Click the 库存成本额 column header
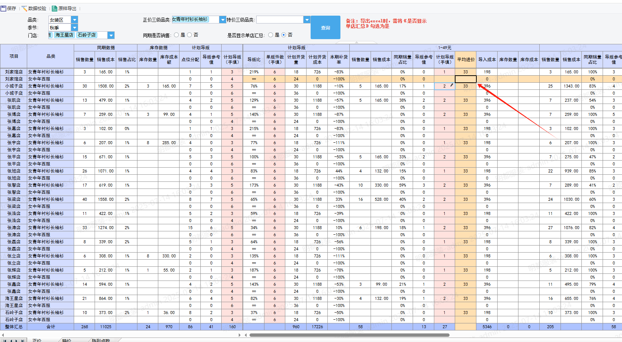 (169, 60)
